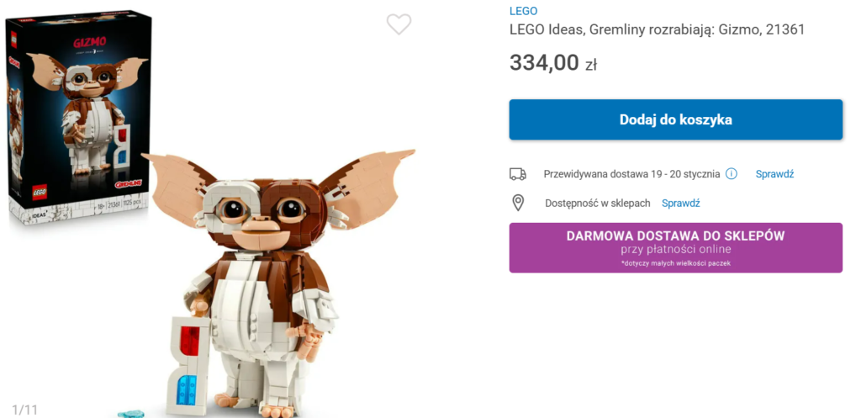Open the LEGO Ideas Gizmo 21361 title
Viewport: 861px width, 418px height.
pos(657,30)
